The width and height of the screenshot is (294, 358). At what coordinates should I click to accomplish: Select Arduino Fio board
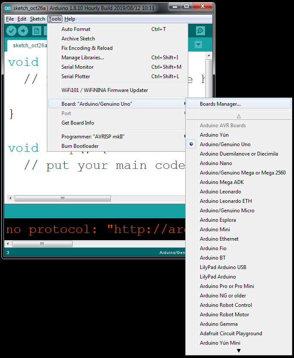(239, 248)
